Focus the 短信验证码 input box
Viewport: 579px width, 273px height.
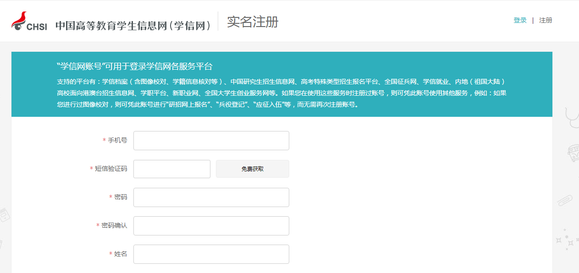[x=171, y=169]
